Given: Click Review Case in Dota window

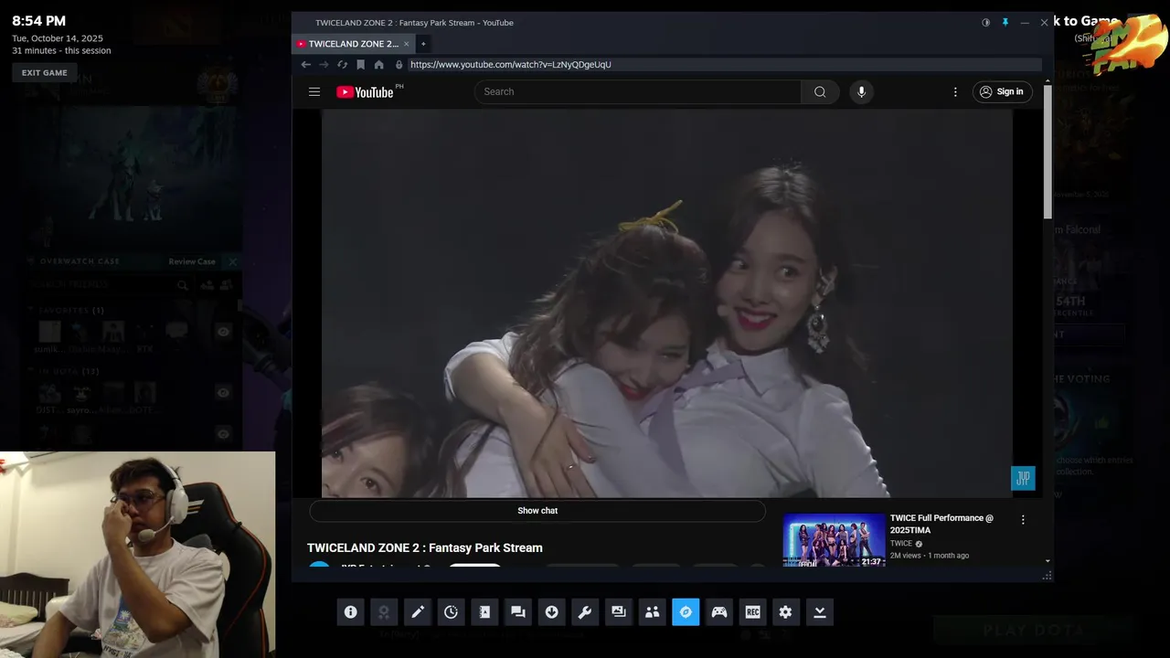Looking at the screenshot, I should 192,261.
